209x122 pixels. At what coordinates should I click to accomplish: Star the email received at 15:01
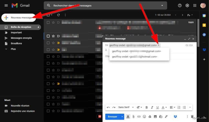coord(53,22)
